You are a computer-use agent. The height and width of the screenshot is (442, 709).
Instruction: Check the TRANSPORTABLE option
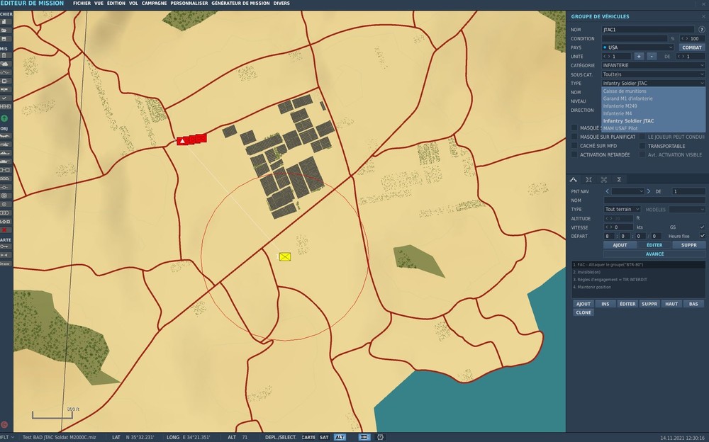coord(642,145)
